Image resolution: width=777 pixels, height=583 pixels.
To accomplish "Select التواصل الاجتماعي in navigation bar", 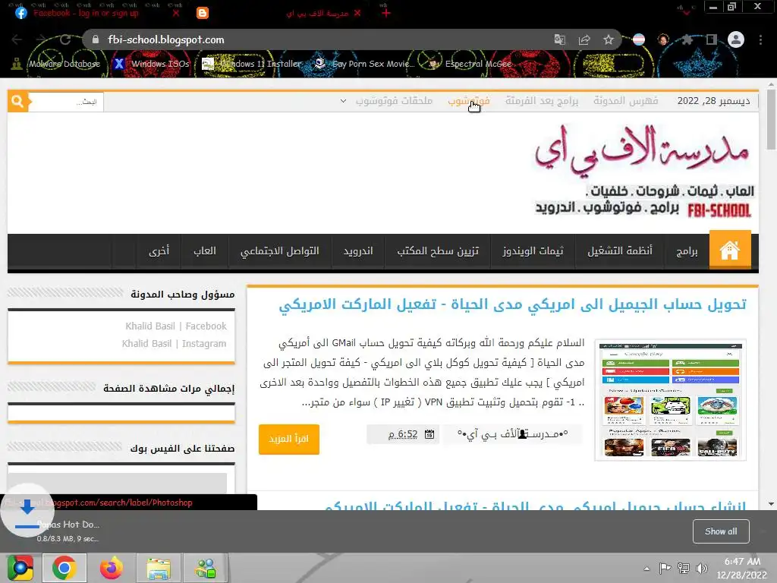I will click(x=279, y=251).
